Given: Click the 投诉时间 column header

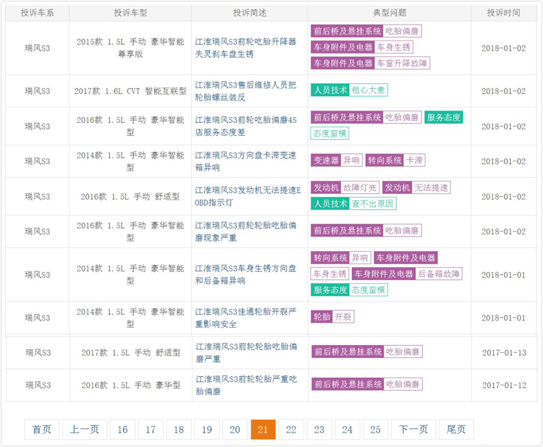Looking at the screenshot, I should point(503,13).
